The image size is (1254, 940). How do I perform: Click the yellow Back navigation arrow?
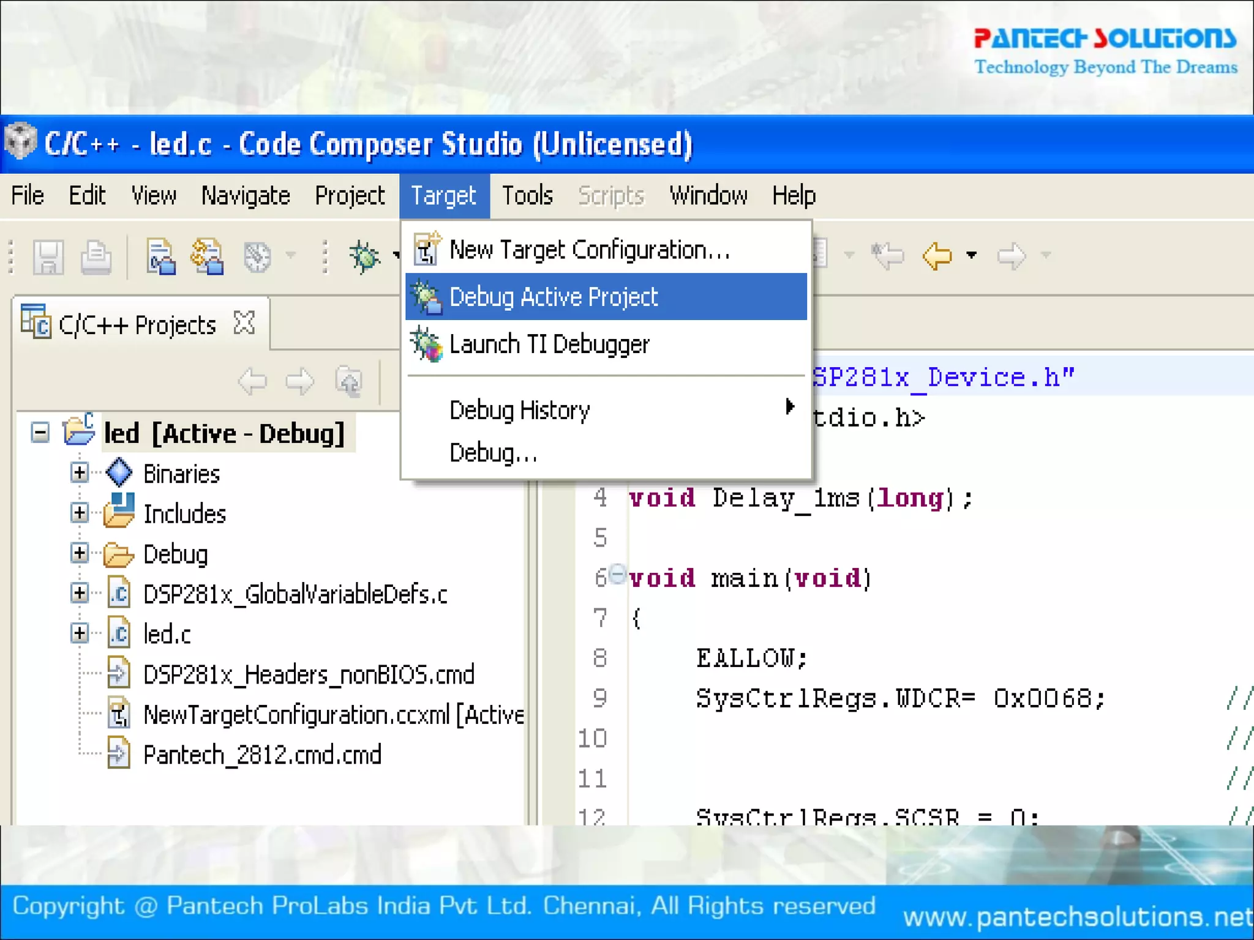pos(937,255)
